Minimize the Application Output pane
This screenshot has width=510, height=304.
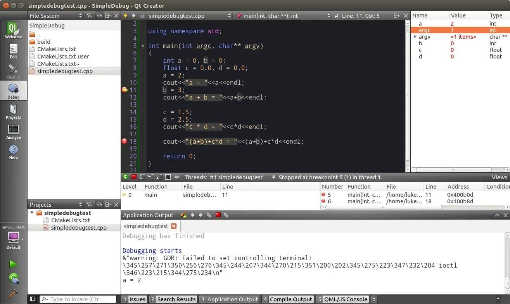(497, 215)
